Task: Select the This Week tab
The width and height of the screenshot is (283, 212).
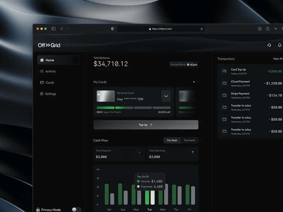Action: 172,140
